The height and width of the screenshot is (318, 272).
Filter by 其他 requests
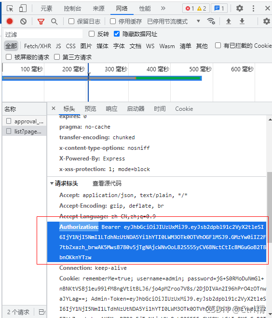(202, 46)
